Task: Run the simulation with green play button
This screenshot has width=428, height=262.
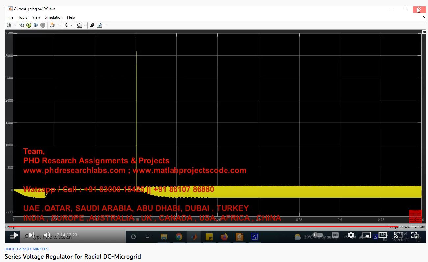Action: coord(29,25)
